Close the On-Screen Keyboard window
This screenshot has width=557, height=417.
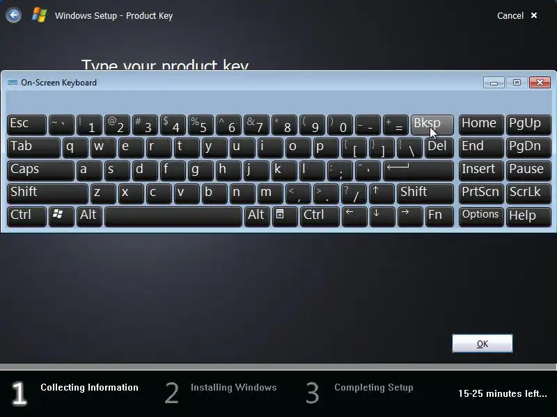point(540,83)
